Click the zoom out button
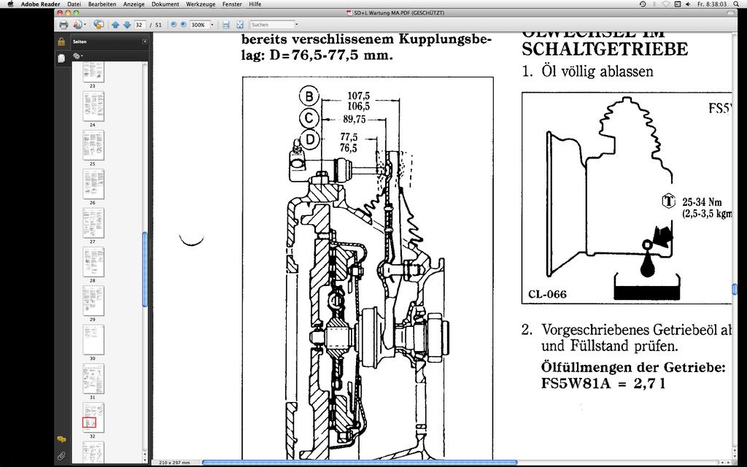747x467 pixels. point(174,24)
